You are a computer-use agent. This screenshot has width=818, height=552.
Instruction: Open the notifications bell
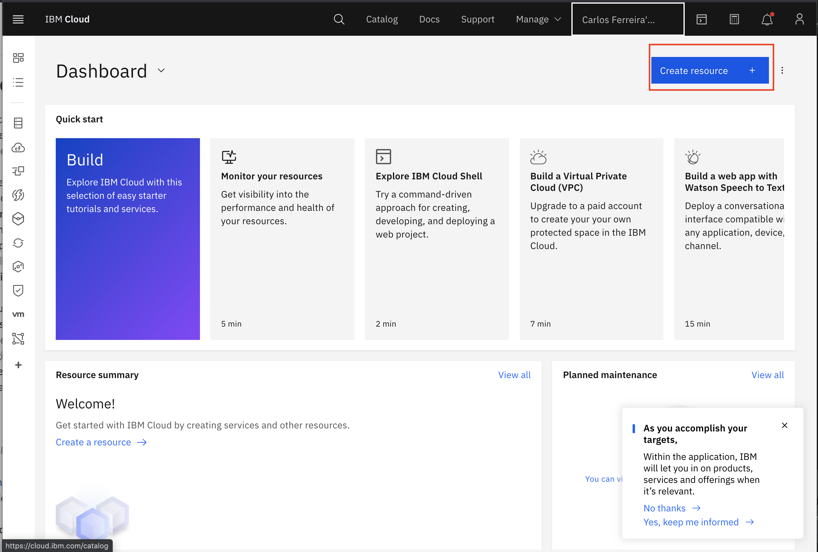[x=767, y=19]
